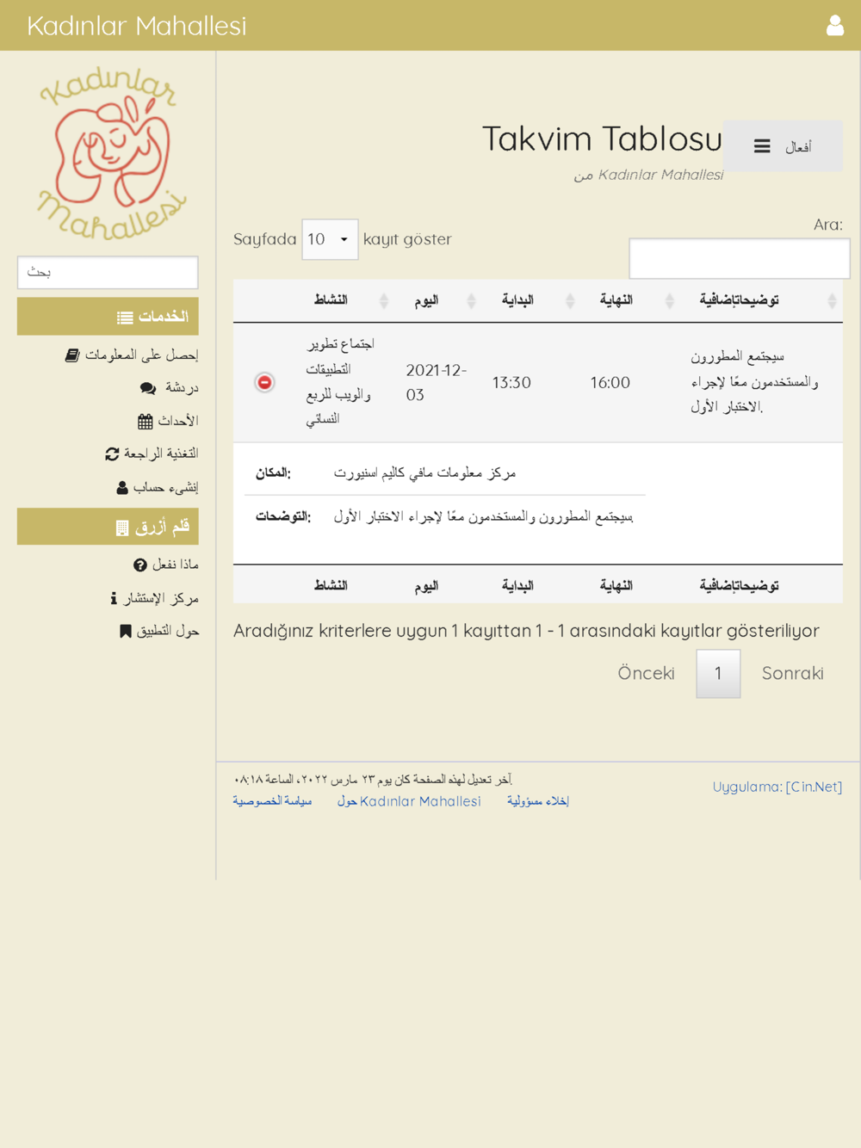Image resolution: width=861 pixels, height=1148 pixels.
Task: Open مركز الإستشار sidebar link
Action: [154, 598]
